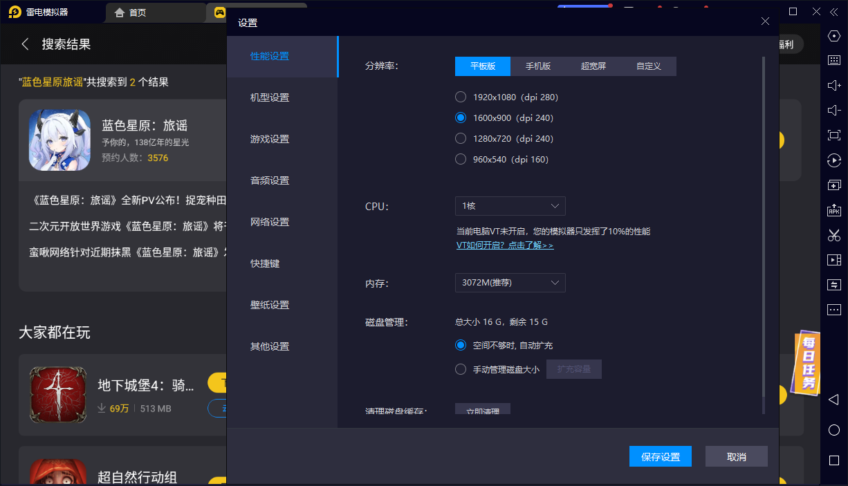Open 游戏设置 in settings sidebar

pos(282,139)
